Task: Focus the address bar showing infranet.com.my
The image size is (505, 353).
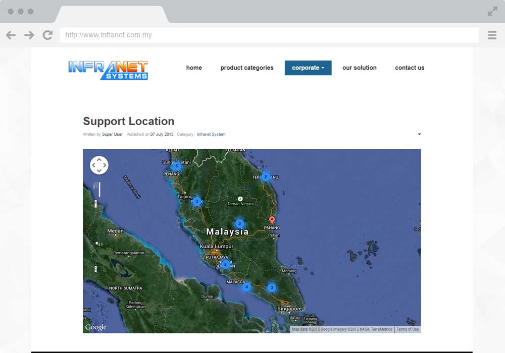Action: (269, 35)
